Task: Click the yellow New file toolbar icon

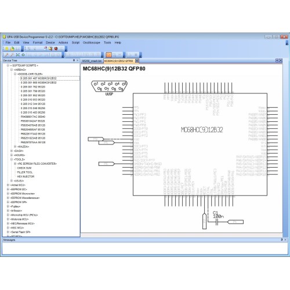Action: (x=7, y=49)
